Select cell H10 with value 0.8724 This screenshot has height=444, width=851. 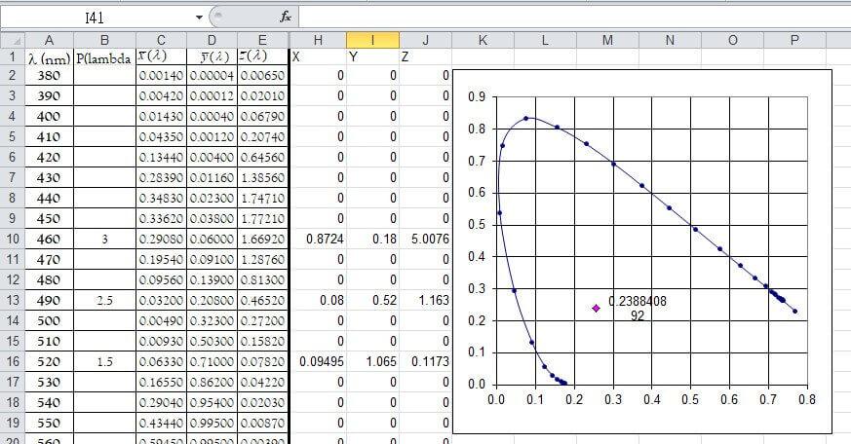[x=318, y=239]
